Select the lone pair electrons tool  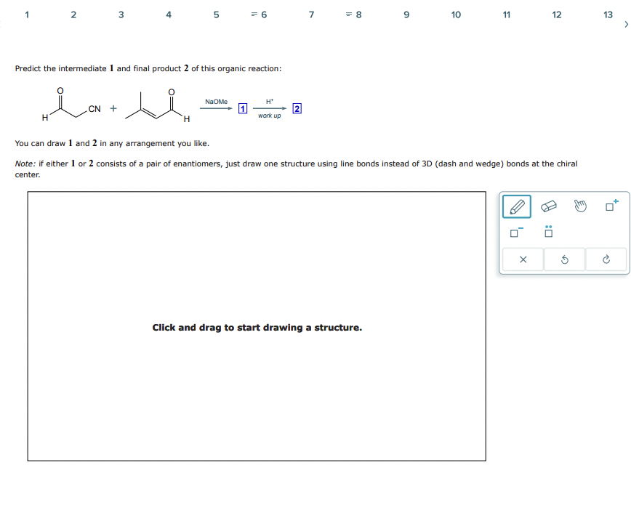click(x=549, y=233)
